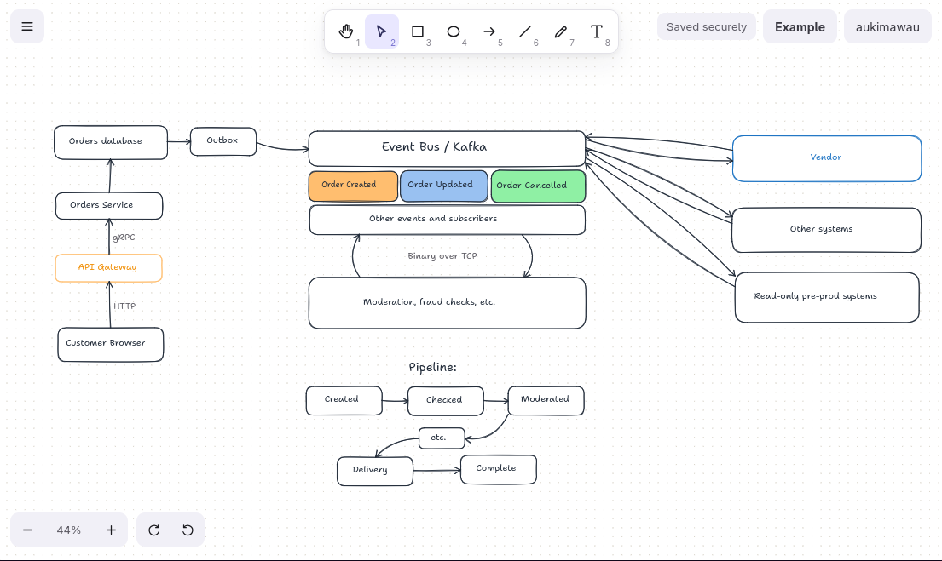Click the Pipeline: heading text

[432, 367]
